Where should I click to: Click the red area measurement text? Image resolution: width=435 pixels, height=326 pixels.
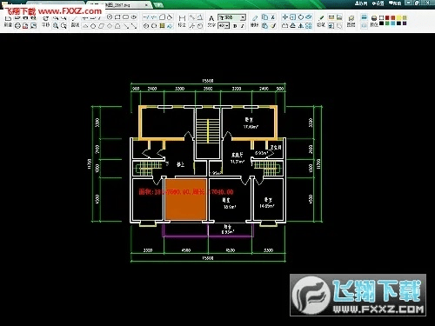click(x=186, y=192)
